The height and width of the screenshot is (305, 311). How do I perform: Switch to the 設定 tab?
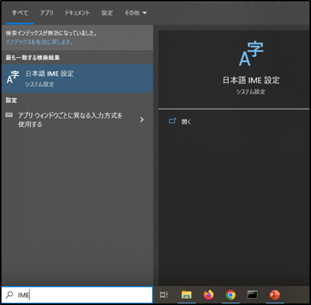[x=107, y=13]
